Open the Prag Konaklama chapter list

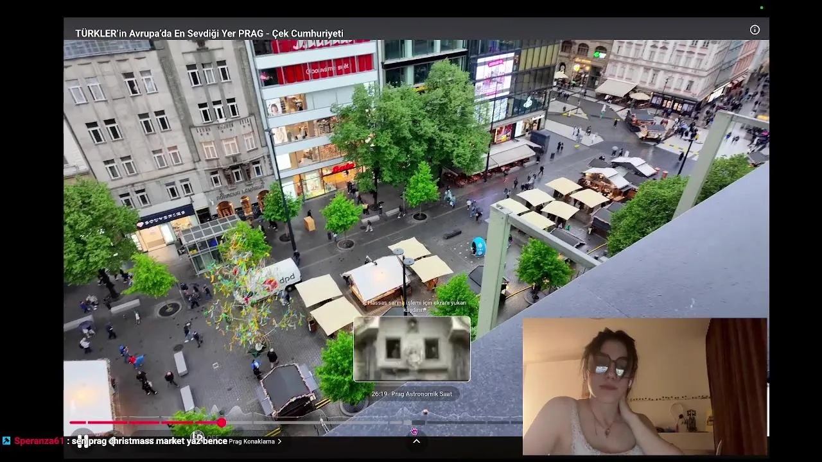pyautogui.click(x=255, y=441)
